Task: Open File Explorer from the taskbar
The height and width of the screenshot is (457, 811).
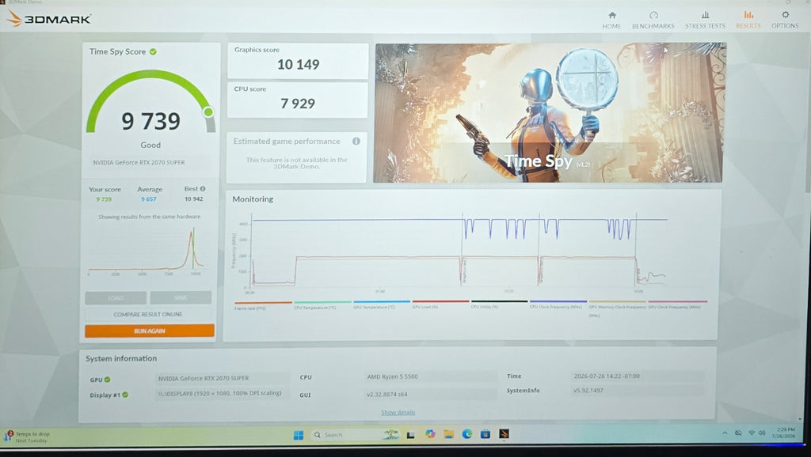Action: (448, 434)
